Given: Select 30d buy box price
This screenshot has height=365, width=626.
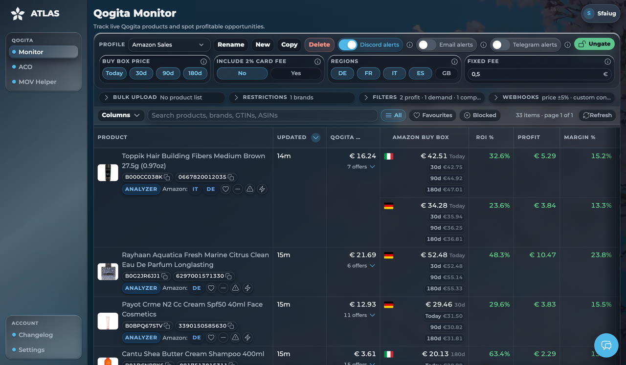Looking at the screenshot, I should click(141, 73).
